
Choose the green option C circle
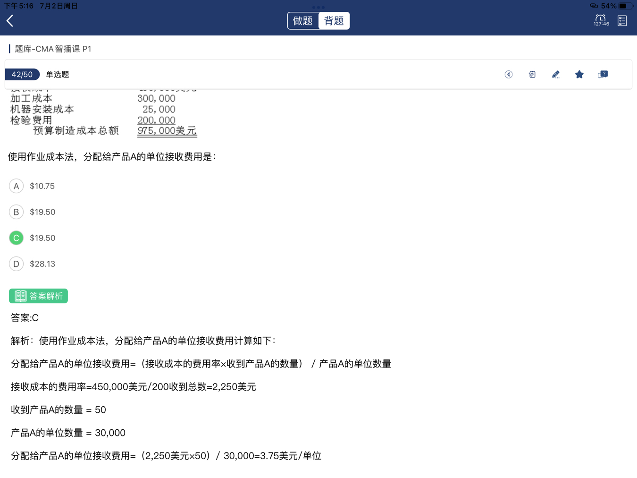point(17,238)
